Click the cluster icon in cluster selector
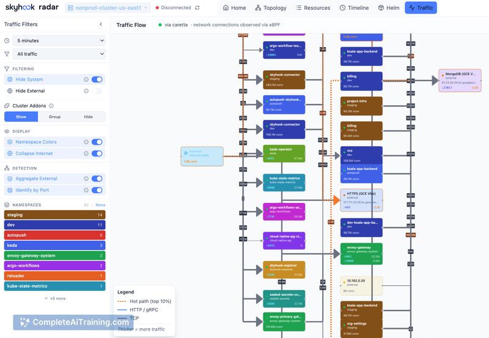The image size is (489, 338). 70,8
